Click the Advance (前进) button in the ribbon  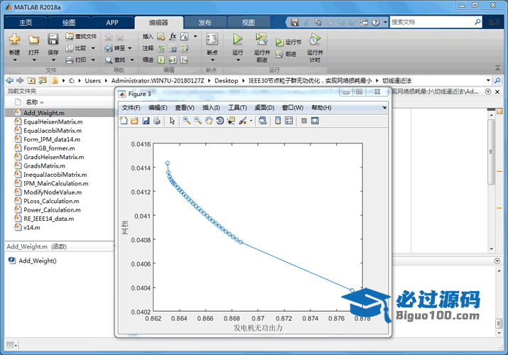pyautogui.click(x=286, y=54)
